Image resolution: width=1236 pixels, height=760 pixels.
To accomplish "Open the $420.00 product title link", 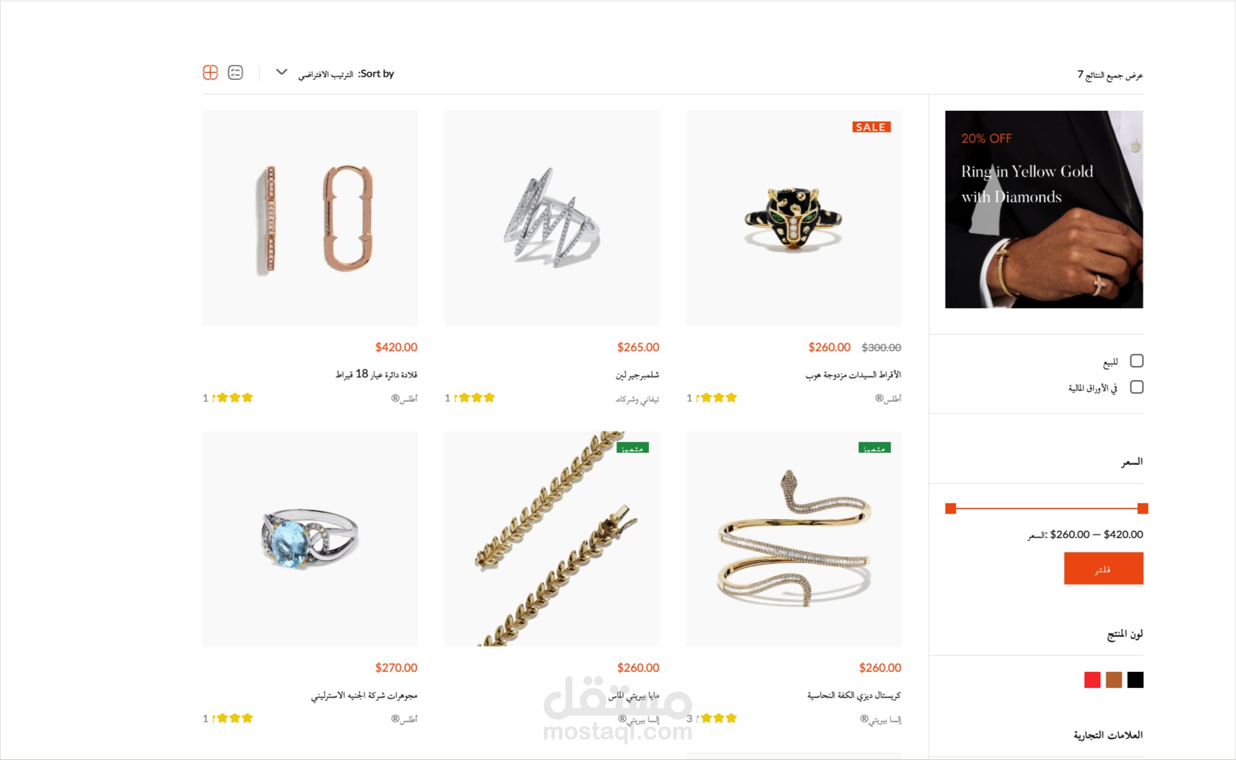I will click(376, 374).
